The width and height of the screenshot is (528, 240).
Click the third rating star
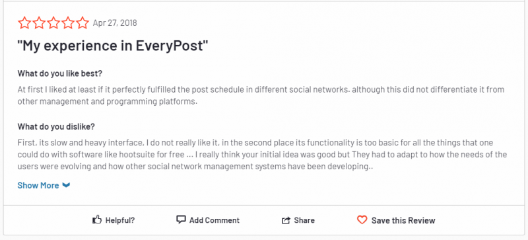point(53,23)
